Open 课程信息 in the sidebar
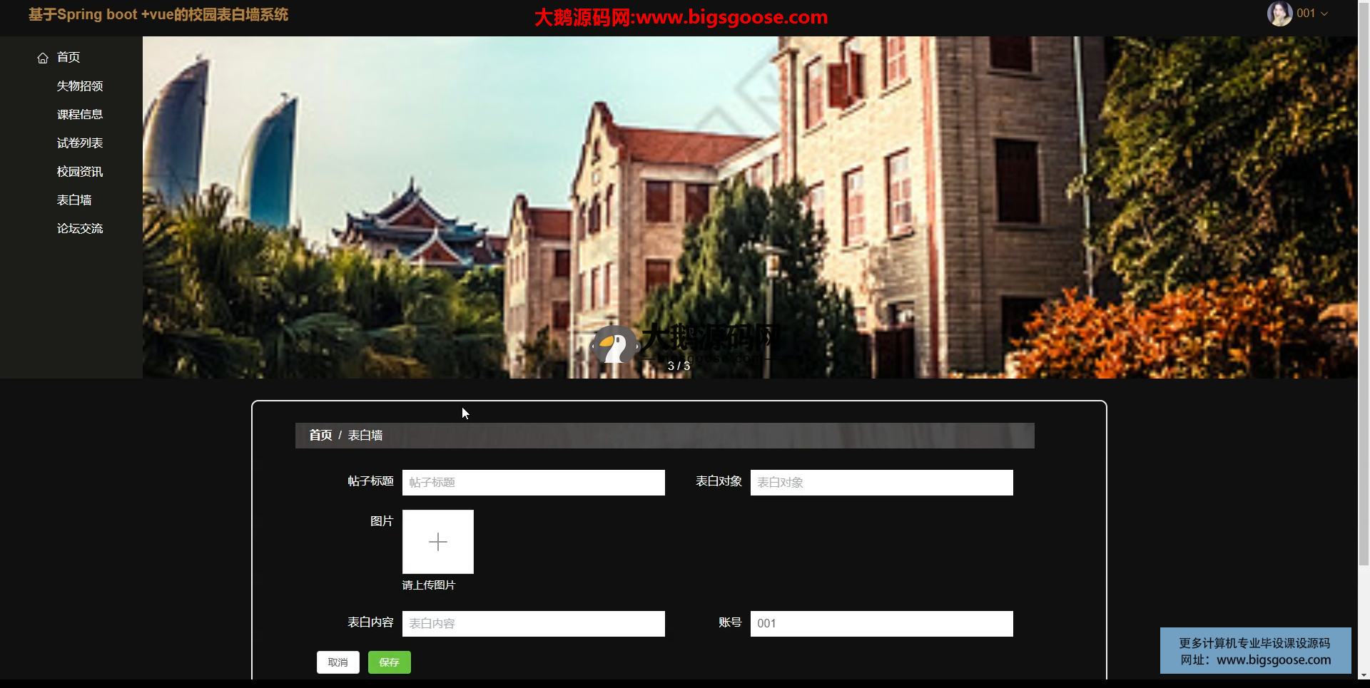Viewport: 1370px width, 688px height. pyautogui.click(x=80, y=115)
